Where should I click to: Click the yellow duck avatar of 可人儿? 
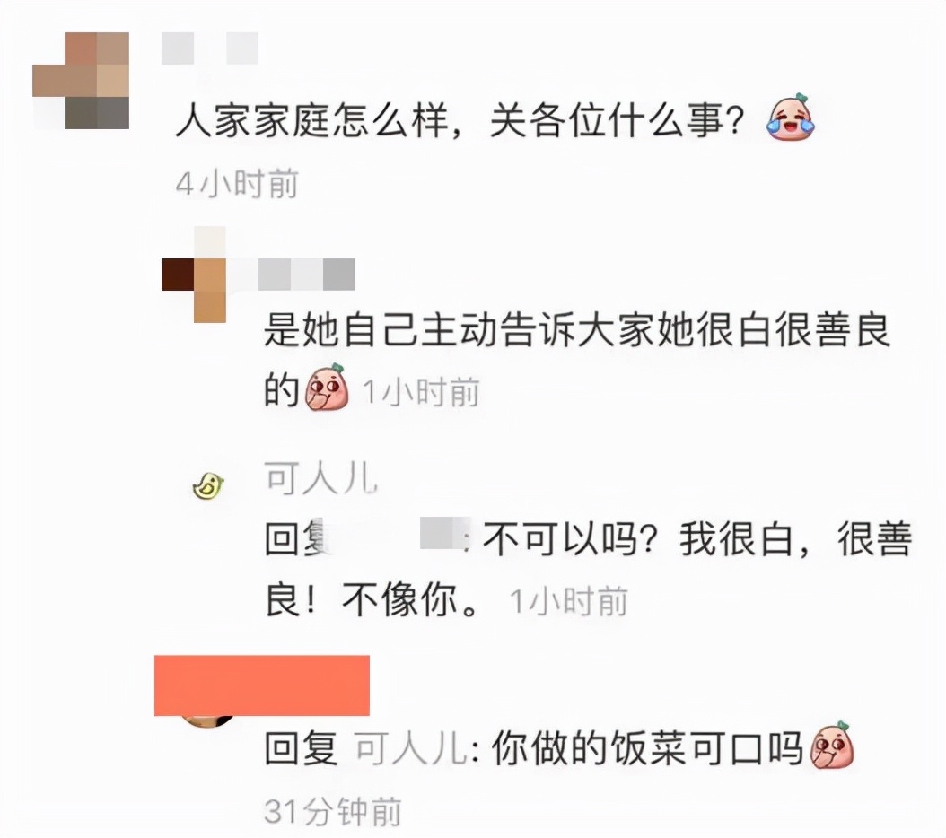coord(208,485)
